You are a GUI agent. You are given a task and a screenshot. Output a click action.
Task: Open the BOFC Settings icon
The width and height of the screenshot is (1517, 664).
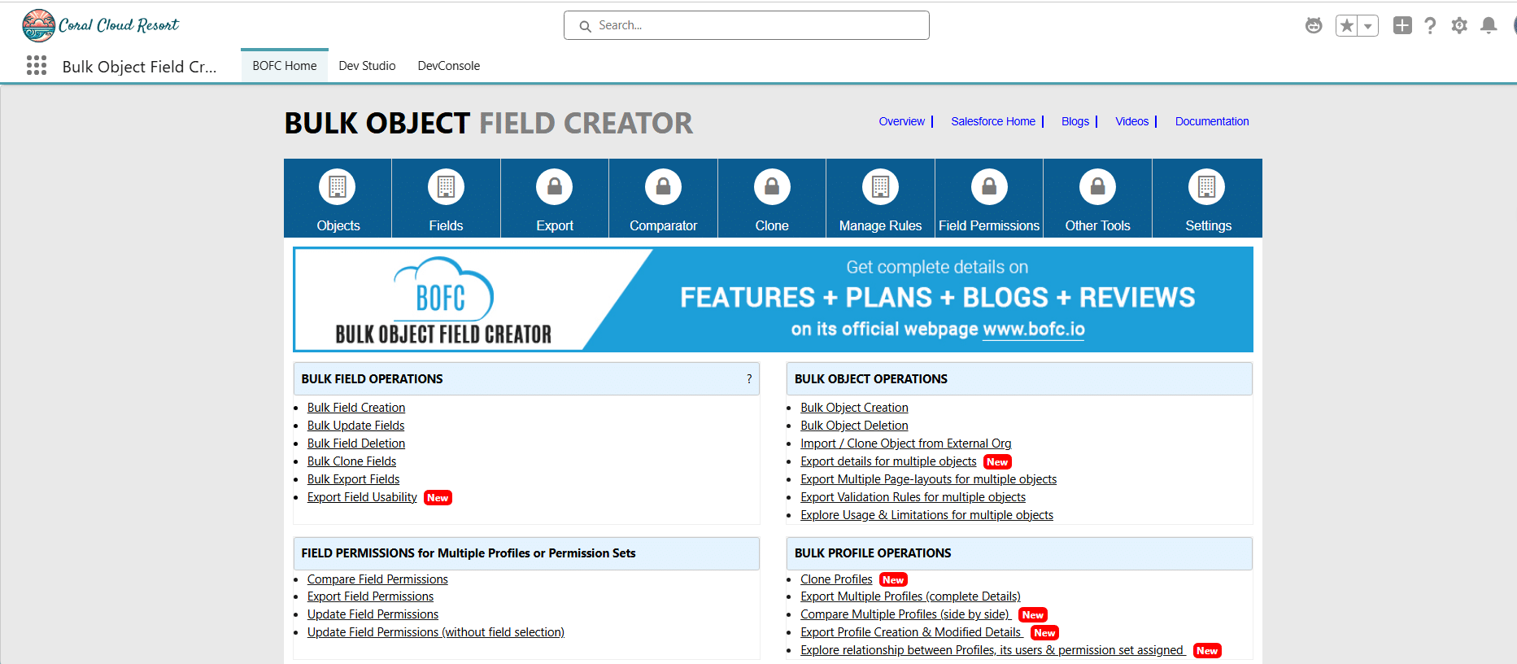pyautogui.click(x=1207, y=187)
